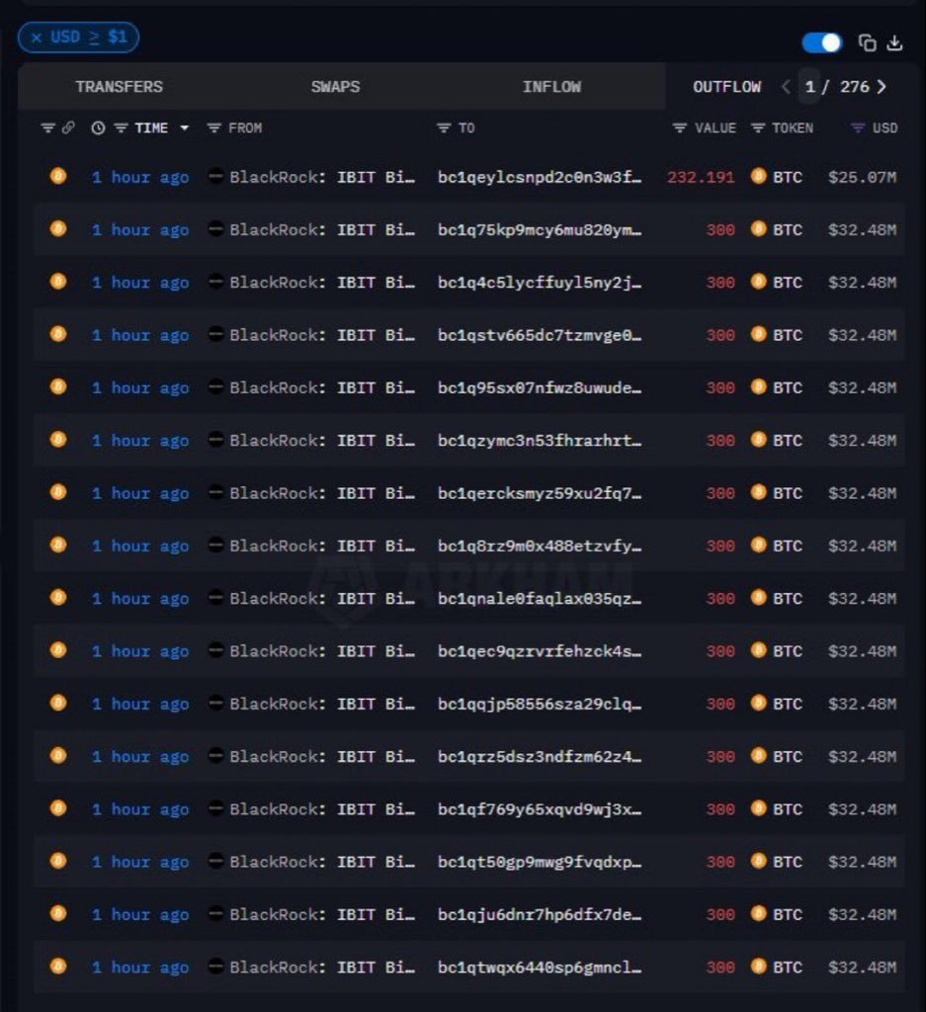Open address bc1q8rz9m0x488etzvfy

click(x=540, y=546)
